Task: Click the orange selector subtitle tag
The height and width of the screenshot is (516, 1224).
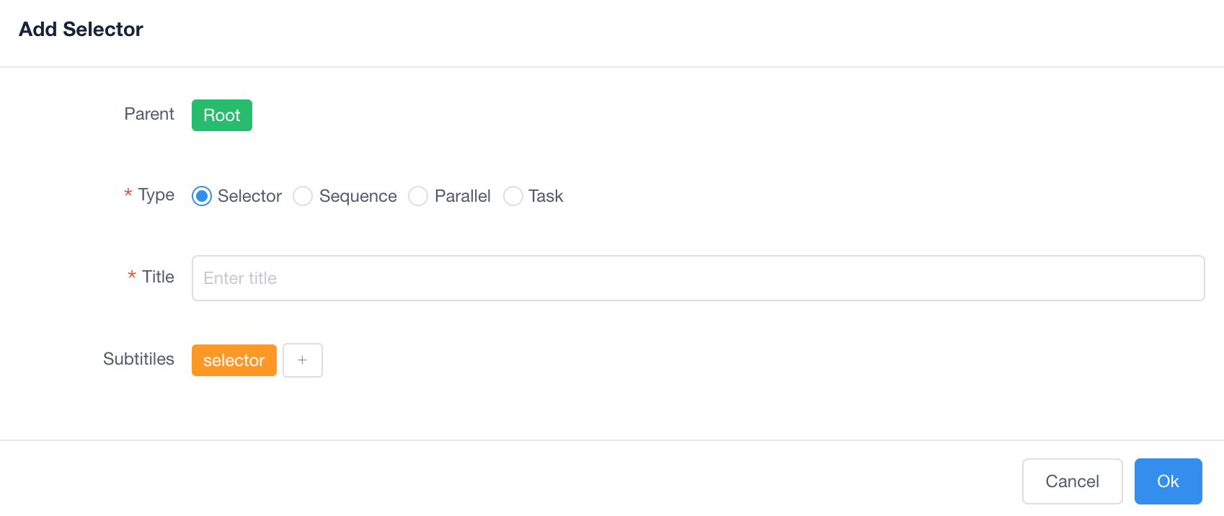Action: coord(234,360)
